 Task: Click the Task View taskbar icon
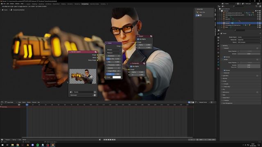pyautogui.click(x=7, y=145)
